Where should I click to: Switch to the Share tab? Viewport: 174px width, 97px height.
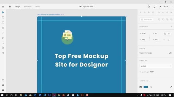click(38, 6)
